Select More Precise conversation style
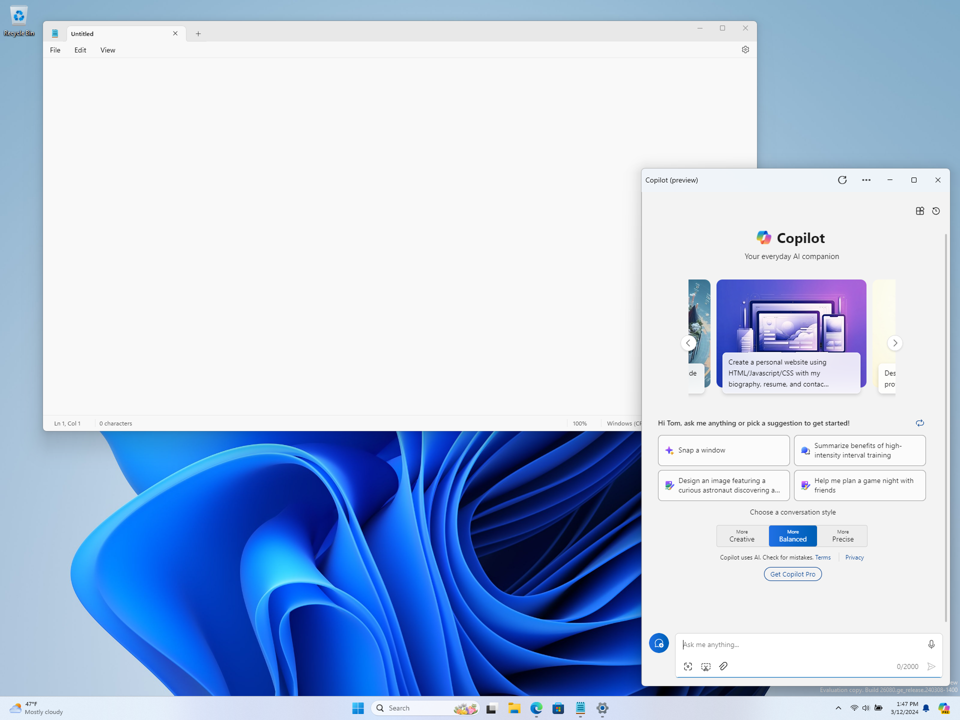The height and width of the screenshot is (720, 960). [843, 535]
